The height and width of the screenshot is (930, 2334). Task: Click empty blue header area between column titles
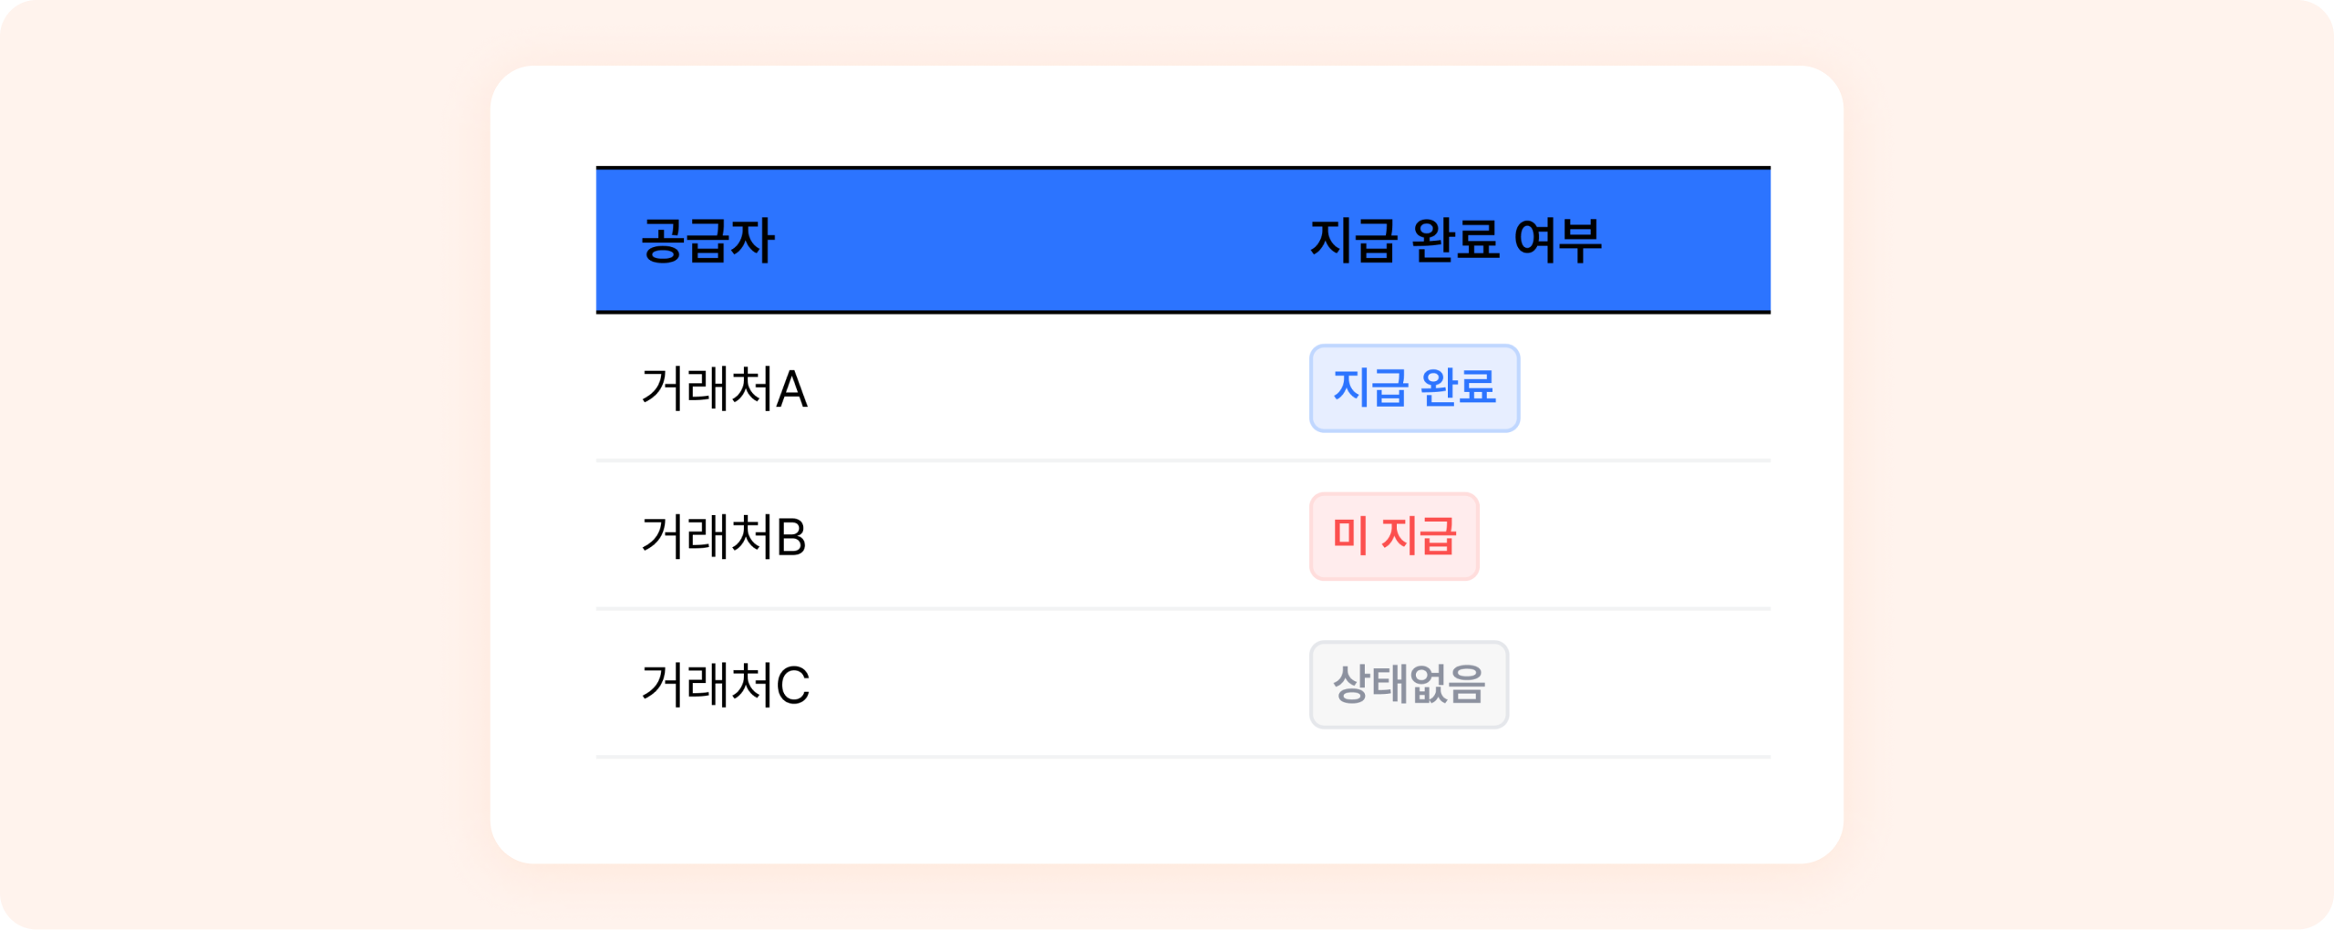[1039, 241]
